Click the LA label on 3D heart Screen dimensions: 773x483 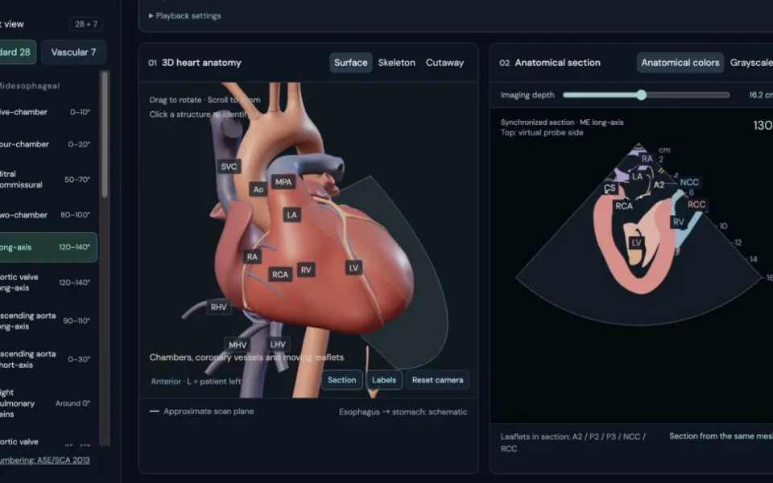click(291, 215)
